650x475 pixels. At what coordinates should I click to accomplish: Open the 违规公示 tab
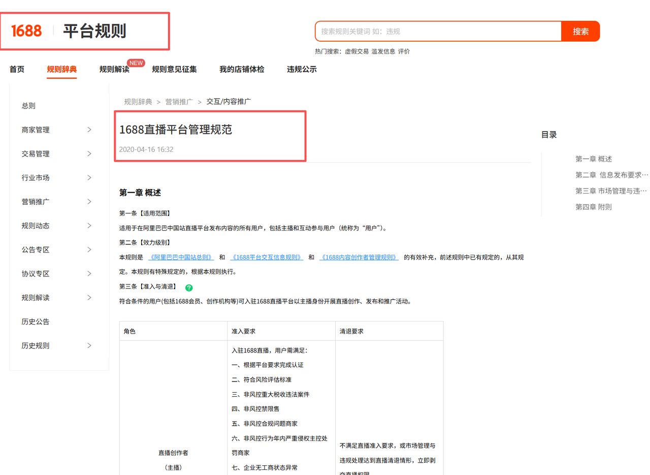(302, 70)
